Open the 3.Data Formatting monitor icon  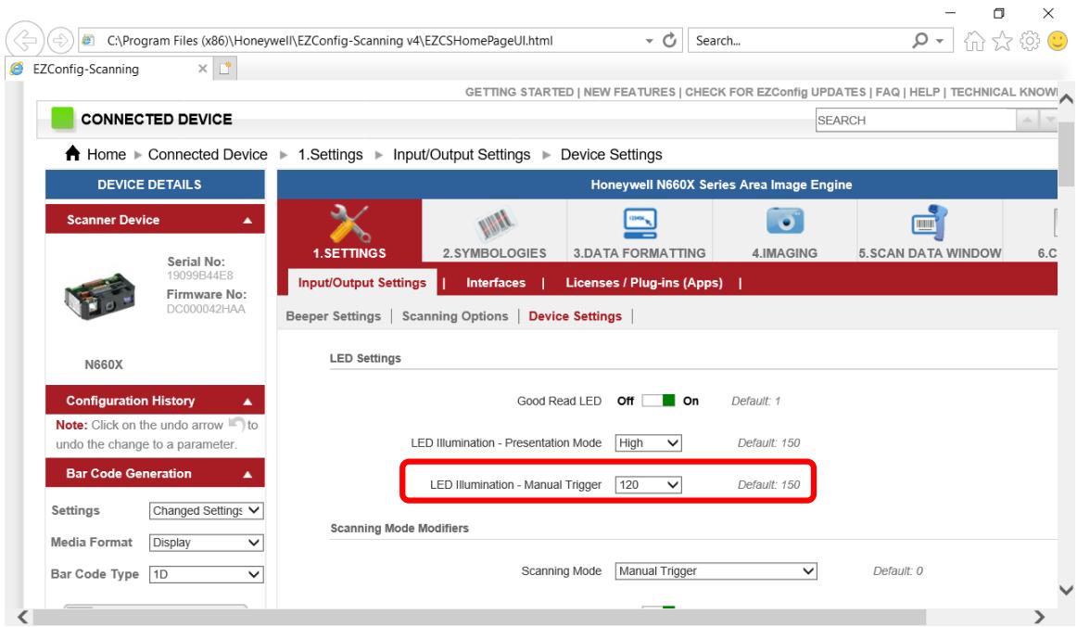pos(640,222)
